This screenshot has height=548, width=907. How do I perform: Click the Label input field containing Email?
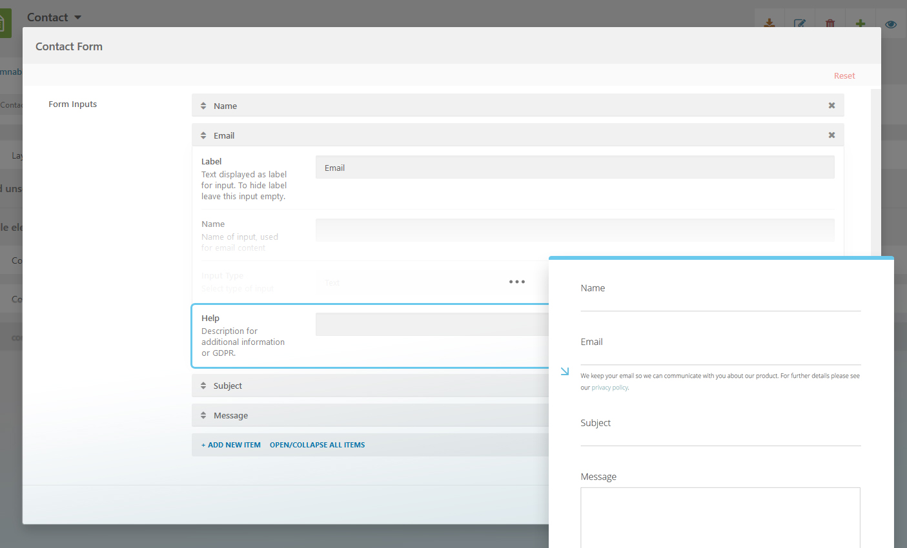tap(575, 168)
